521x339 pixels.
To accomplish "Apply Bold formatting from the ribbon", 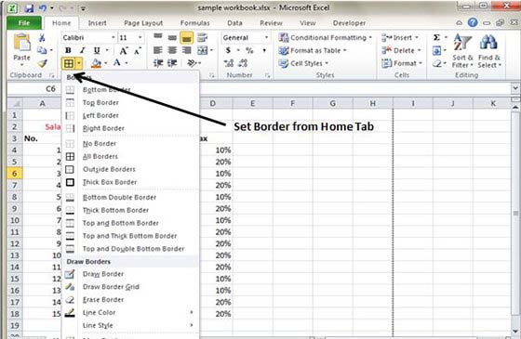I will click(x=68, y=50).
